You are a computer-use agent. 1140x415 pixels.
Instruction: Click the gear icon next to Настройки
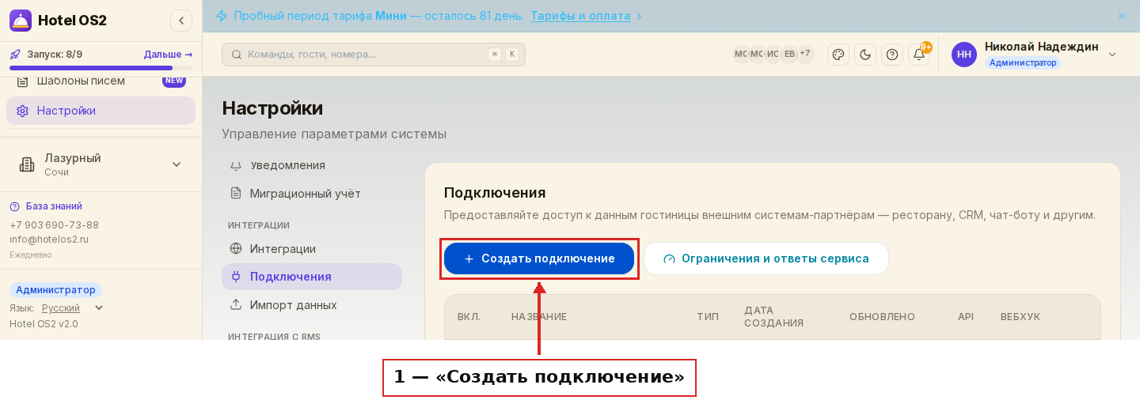[x=22, y=111]
